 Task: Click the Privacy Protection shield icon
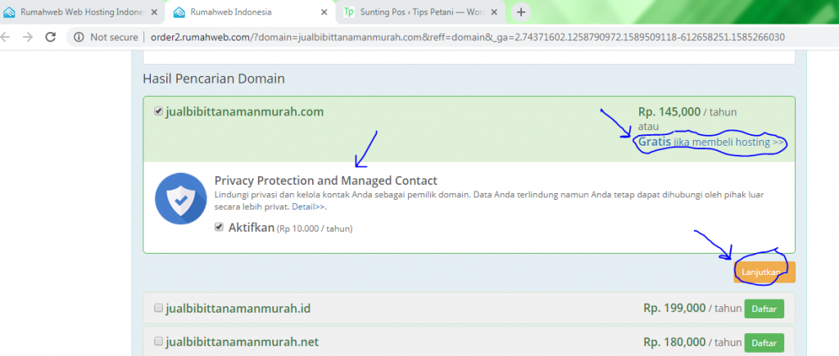181,198
